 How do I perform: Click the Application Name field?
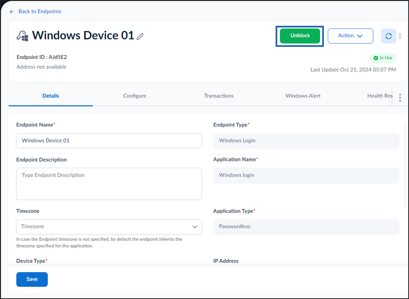pos(306,175)
